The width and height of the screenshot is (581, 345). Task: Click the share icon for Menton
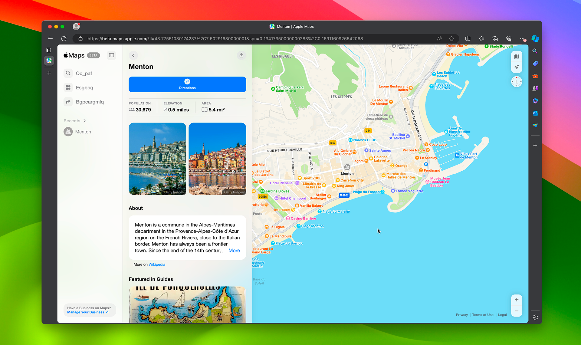pos(241,55)
